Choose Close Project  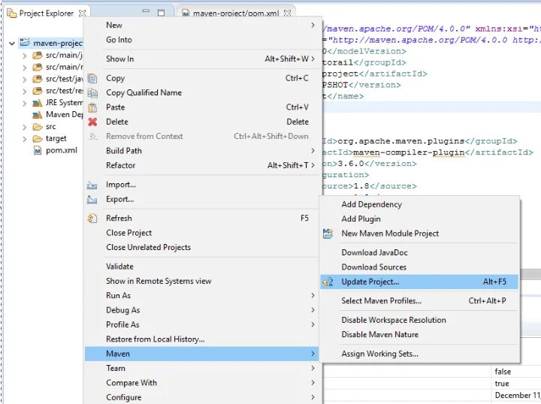click(201, 233)
